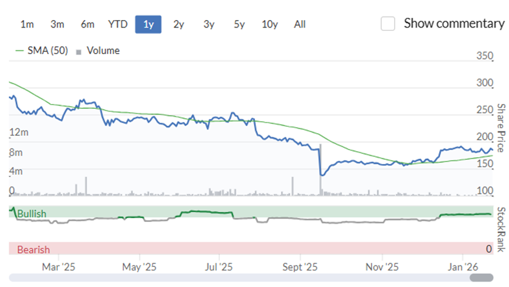Click the tall volume spike bar in September

321,169
